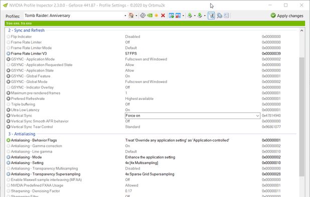Click the export profiles icon
Image resolution: width=310 pixels, height=197 pixels.
click(x=190, y=15)
